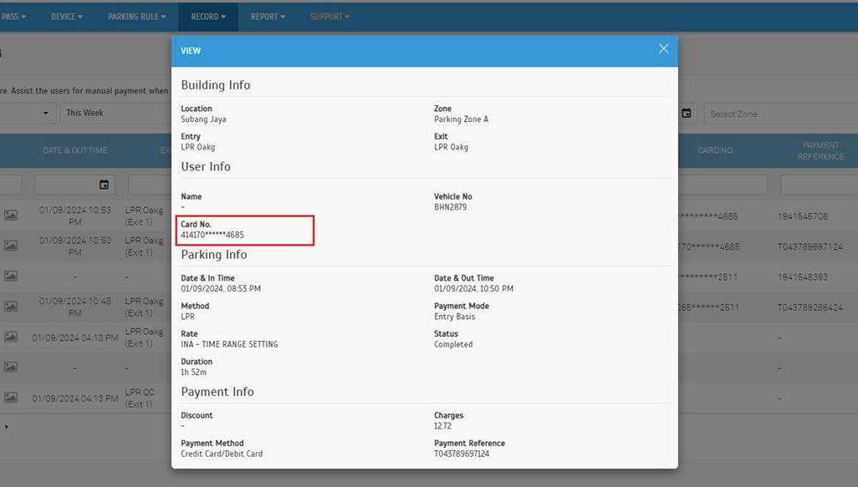Click image icon for 10:45 PM record

pos(11,306)
